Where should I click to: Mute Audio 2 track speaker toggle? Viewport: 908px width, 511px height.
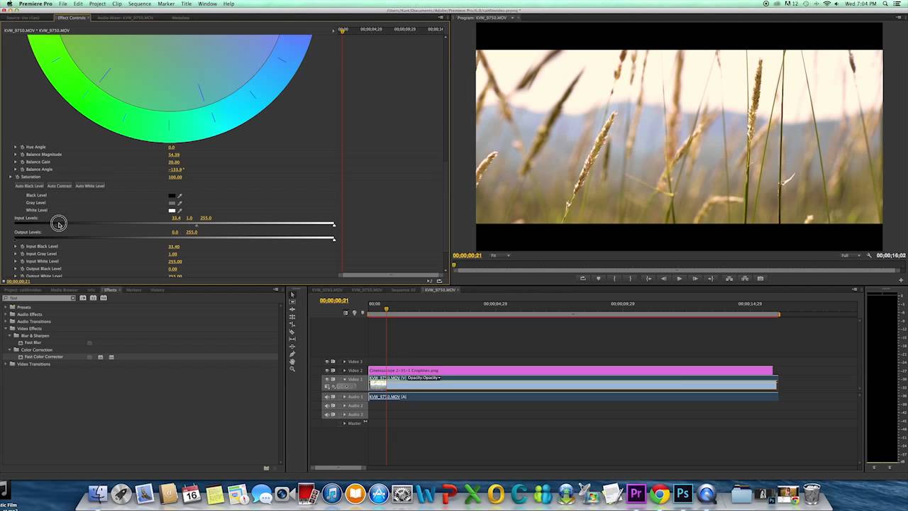(328, 405)
